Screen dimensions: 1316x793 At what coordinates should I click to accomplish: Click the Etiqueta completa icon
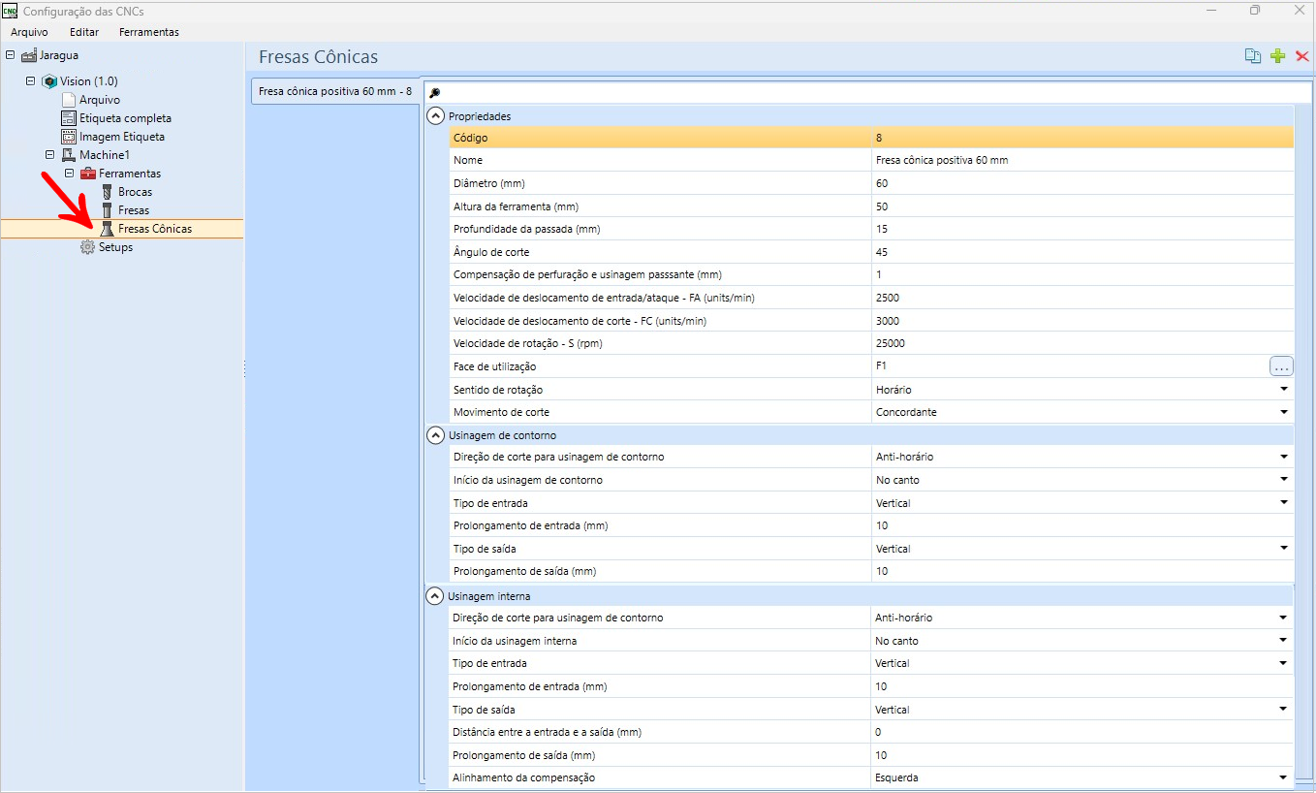[69, 118]
